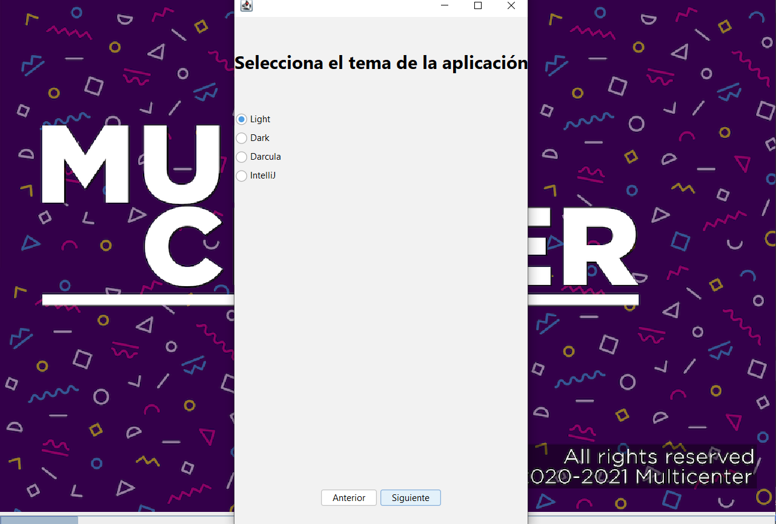
Task: Click the 'All rights reserved' text
Action: click(x=659, y=456)
